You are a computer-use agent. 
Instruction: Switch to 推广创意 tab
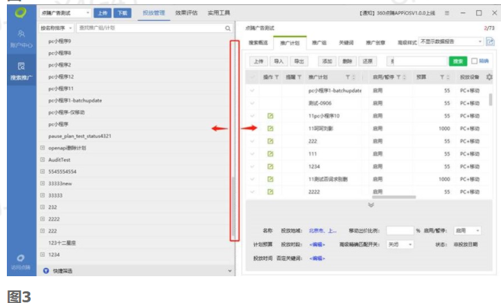tap(376, 43)
